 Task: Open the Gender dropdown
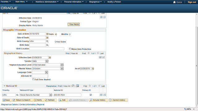click(x=47, y=61)
